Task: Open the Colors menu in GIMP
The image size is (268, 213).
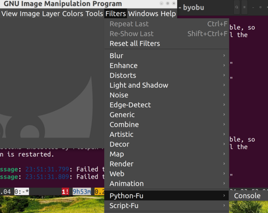Action: [73, 14]
